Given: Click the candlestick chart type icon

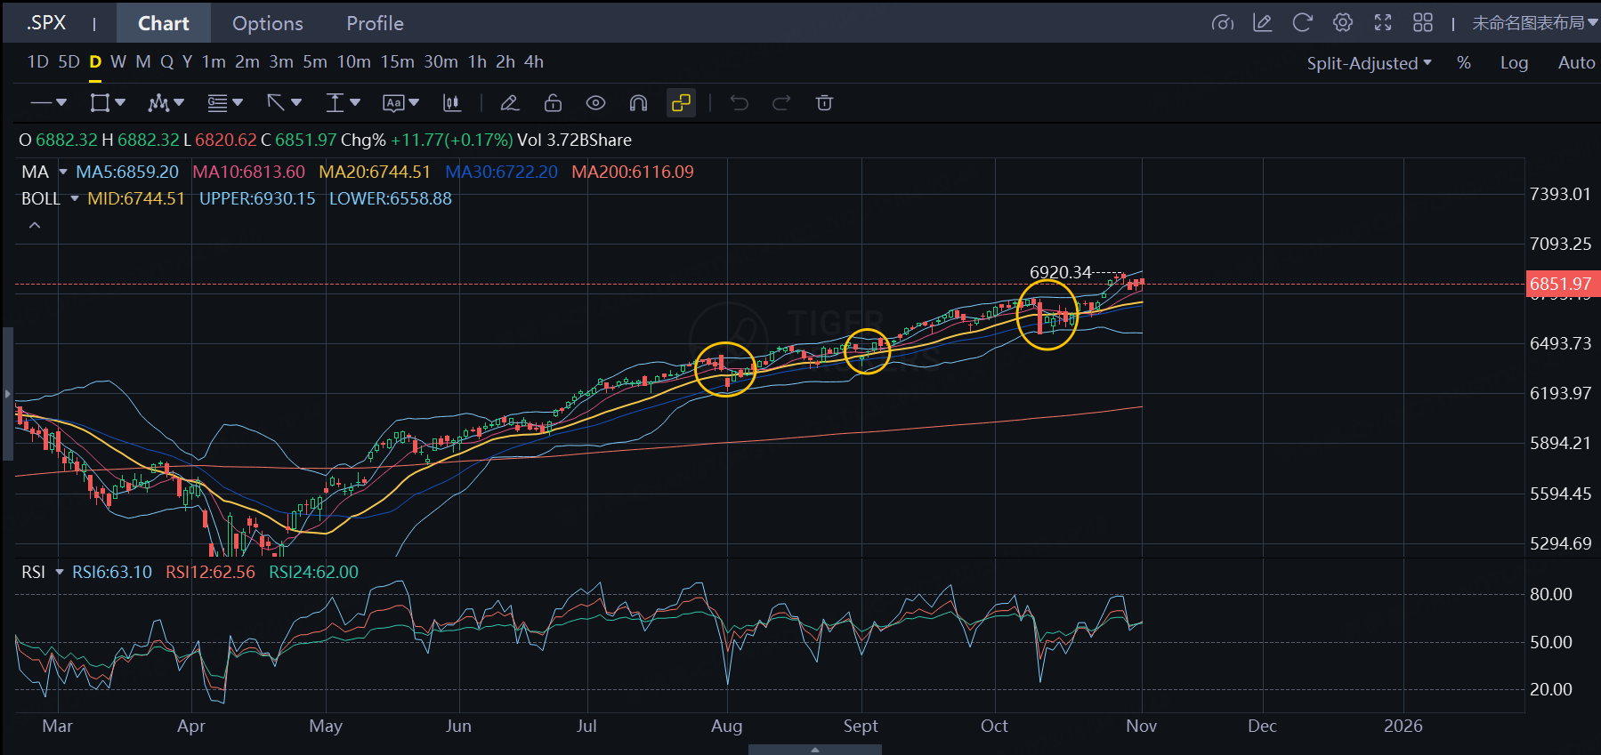Looking at the screenshot, I should [452, 103].
